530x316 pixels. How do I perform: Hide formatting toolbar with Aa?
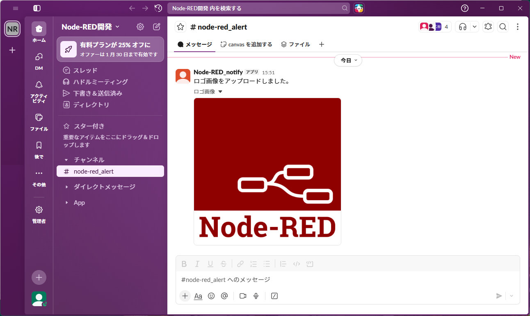tap(198, 296)
